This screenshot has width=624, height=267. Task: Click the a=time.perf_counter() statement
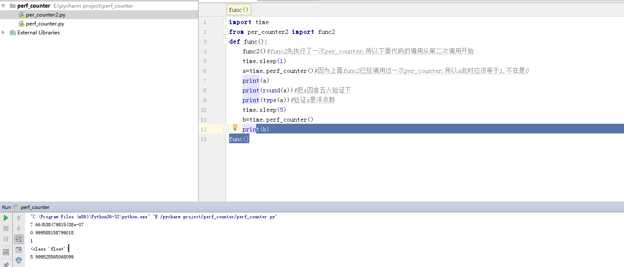(278, 71)
